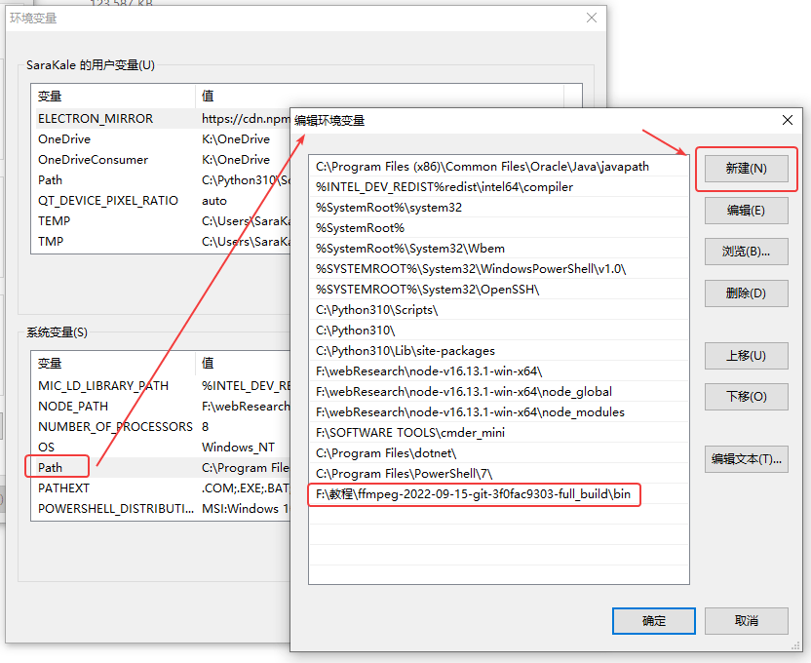Image resolution: width=811 pixels, height=663 pixels.
Task: Click the 删除(D) button
Action: (x=746, y=292)
